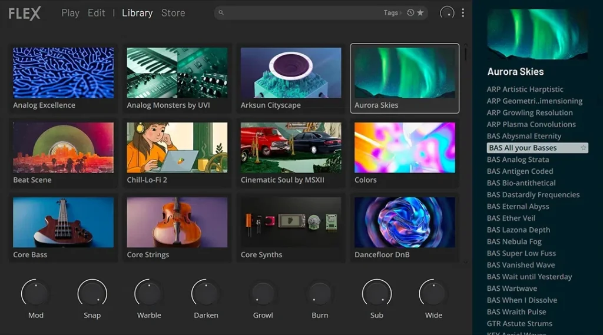Open Cinematic Soul by MSXII pack

(x=291, y=153)
